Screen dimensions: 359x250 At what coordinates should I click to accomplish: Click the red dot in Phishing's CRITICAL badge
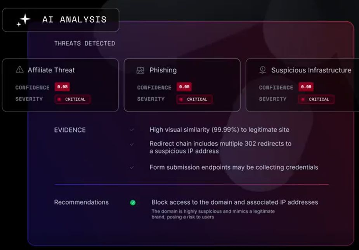click(181, 99)
